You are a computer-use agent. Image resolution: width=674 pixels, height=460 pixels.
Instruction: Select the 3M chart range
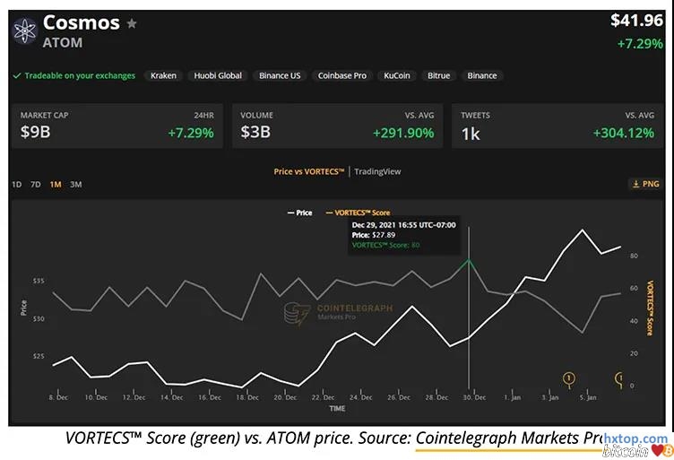[75, 185]
